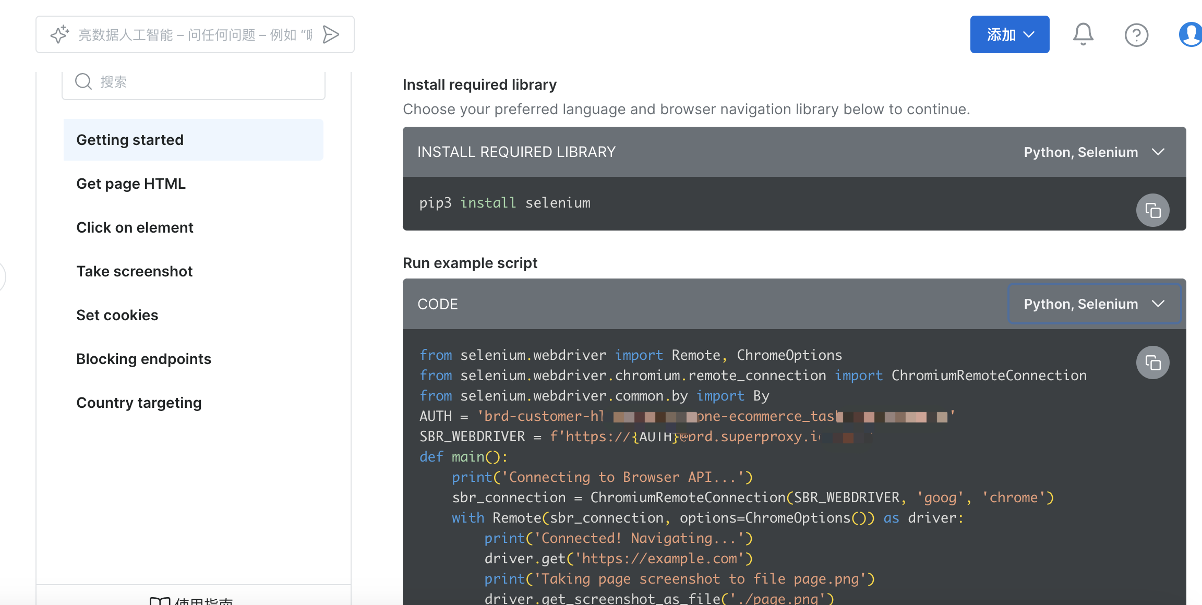This screenshot has height=605, width=1202.
Task: Open Install Library language dropdown
Action: tap(1093, 152)
